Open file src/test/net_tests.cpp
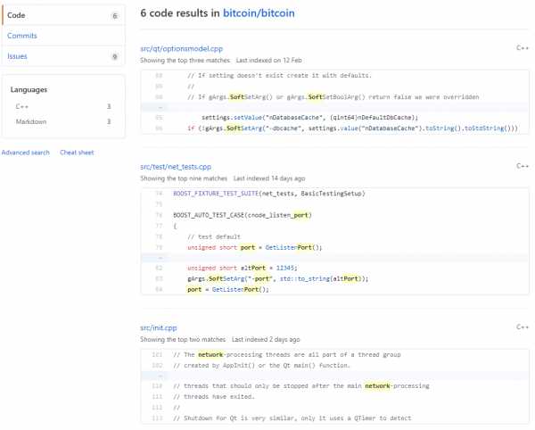 [176, 167]
